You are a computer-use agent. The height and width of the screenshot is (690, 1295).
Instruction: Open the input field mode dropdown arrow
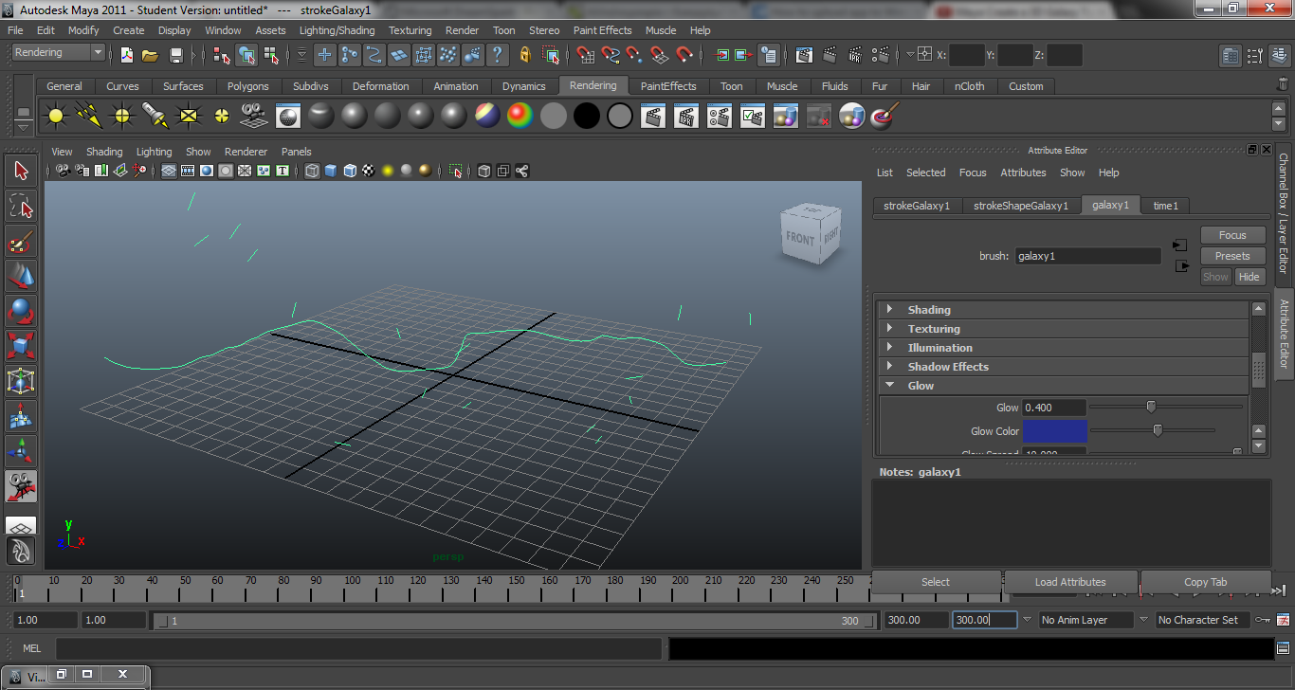click(911, 55)
